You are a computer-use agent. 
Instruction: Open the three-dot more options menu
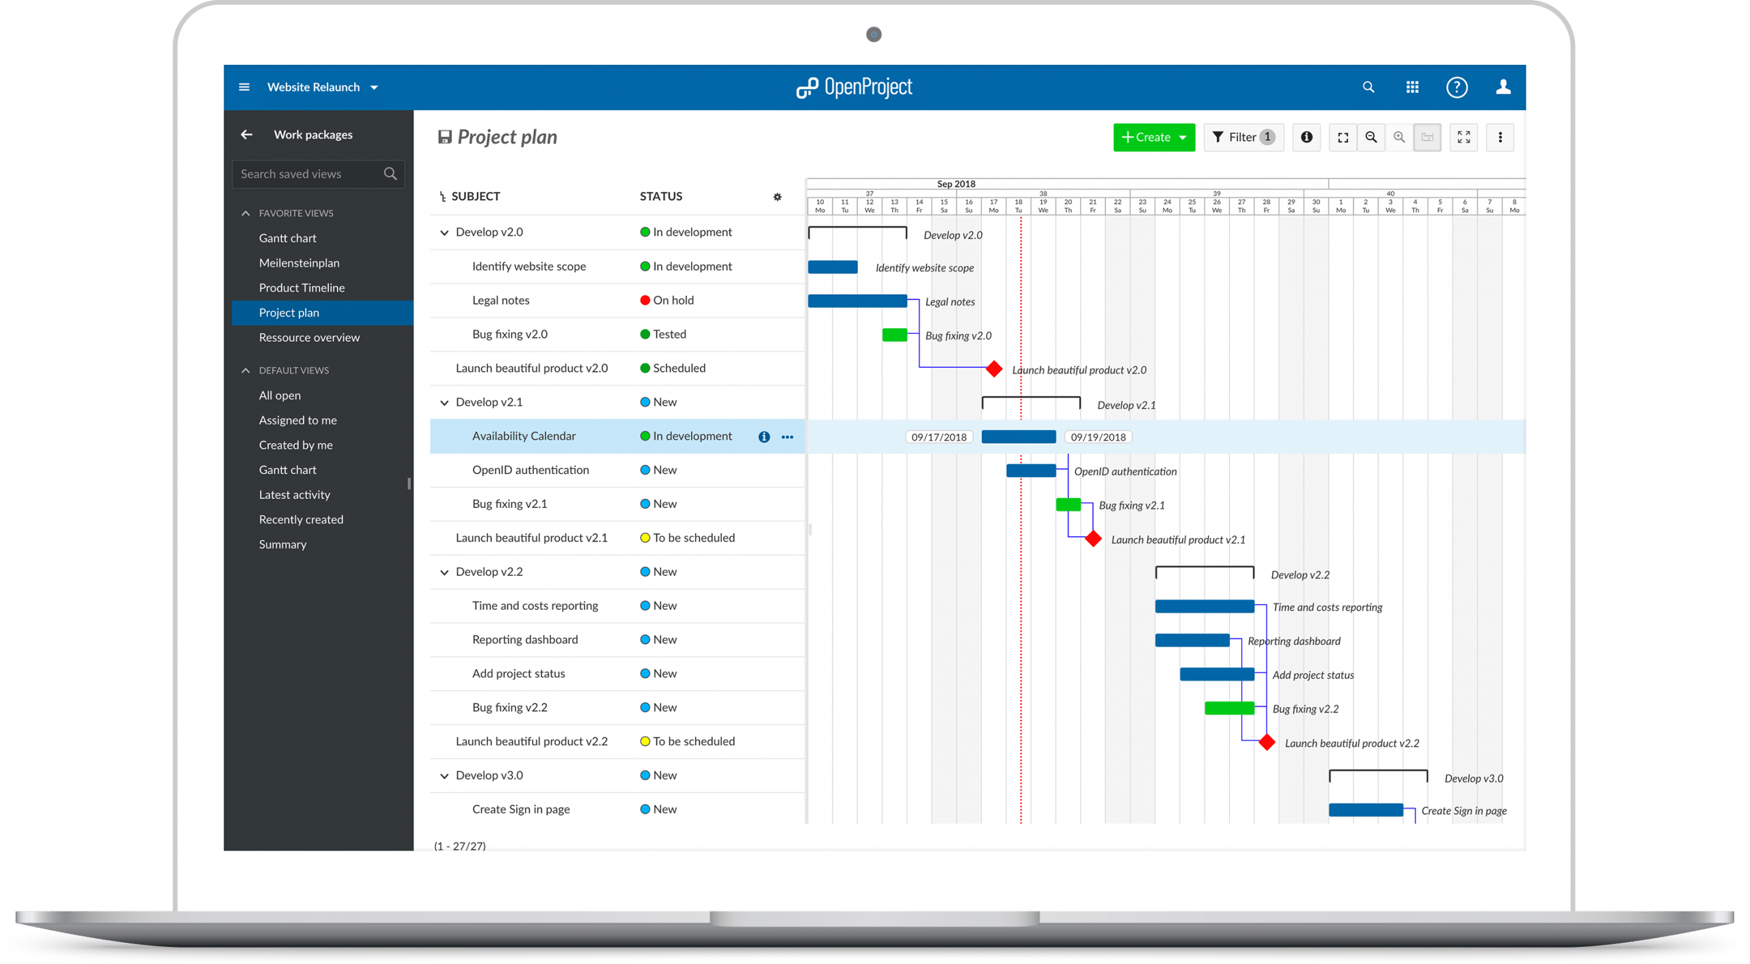(x=1500, y=137)
